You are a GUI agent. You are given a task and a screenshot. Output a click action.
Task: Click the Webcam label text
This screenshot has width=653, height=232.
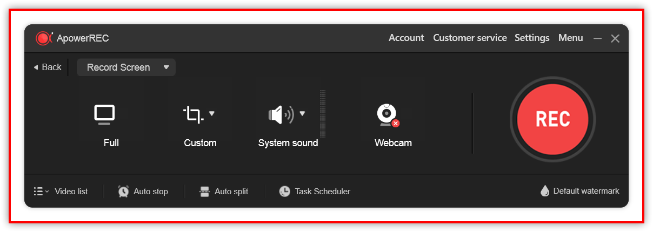click(x=393, y=143)
